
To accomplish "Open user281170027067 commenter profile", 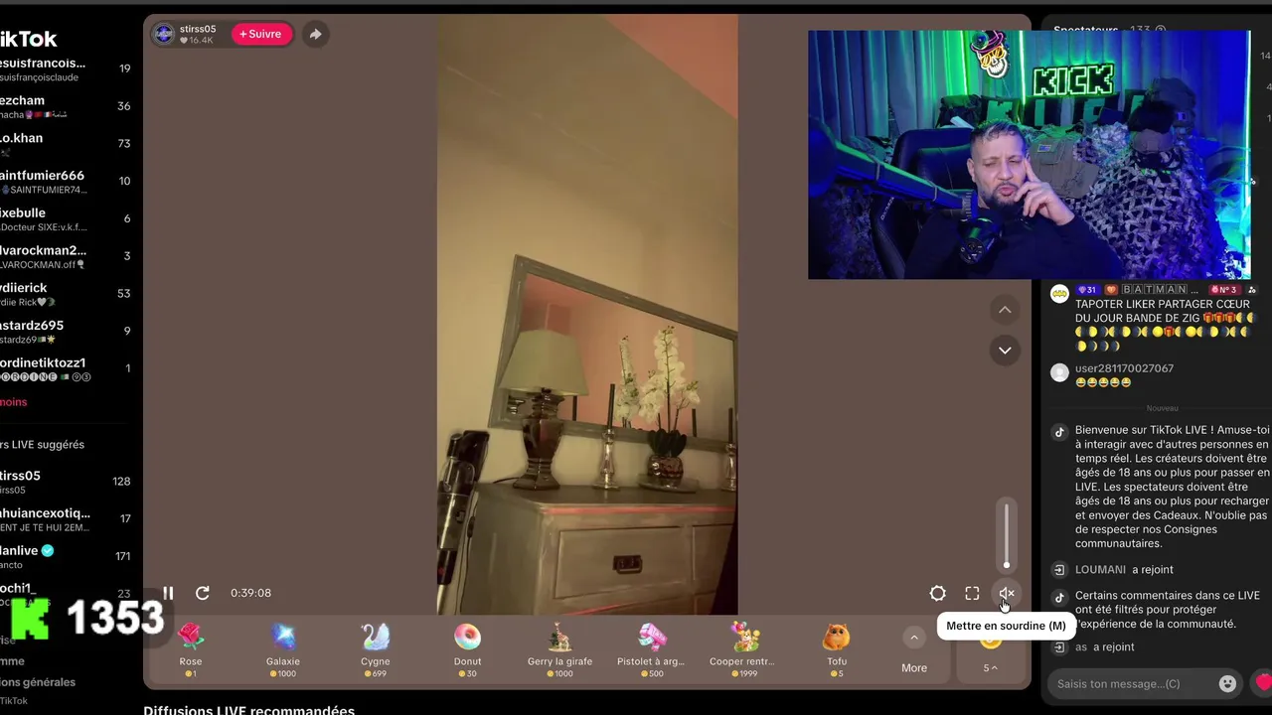I will (x=1124, y=368).
